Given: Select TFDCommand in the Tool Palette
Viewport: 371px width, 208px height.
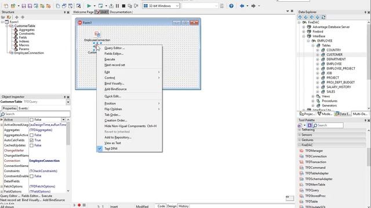Looking at the screenshot, I should (x=315, y=168).
